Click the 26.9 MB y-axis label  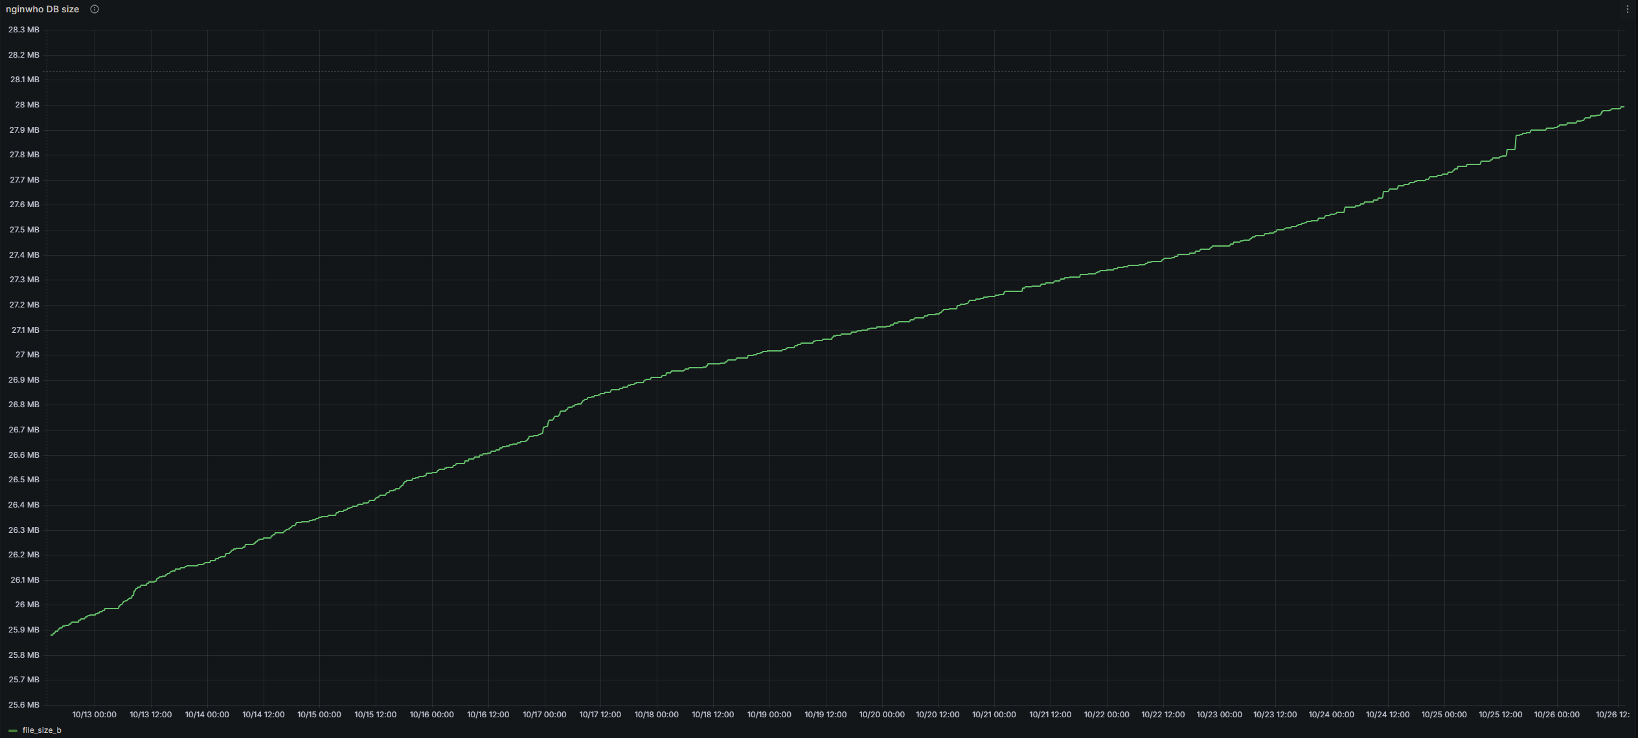point(24,380)
